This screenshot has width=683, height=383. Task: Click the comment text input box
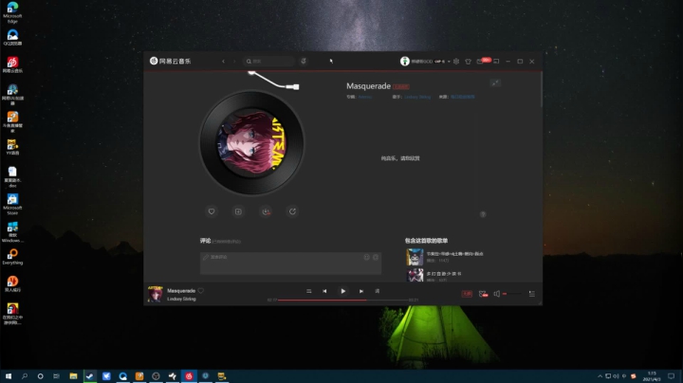coord(290,264)
